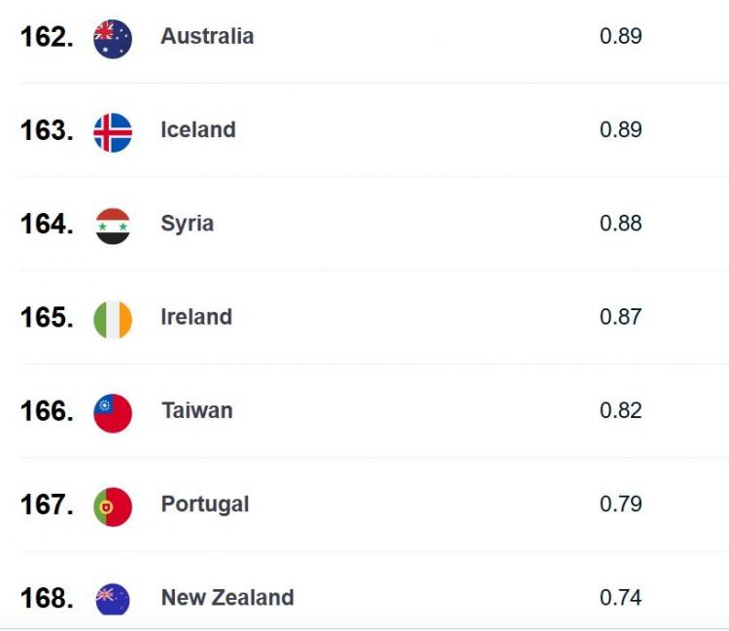The width and height of the screenshot is (729, 631).
Task: Click the Ireland flag icon
Action: [113, 320]
